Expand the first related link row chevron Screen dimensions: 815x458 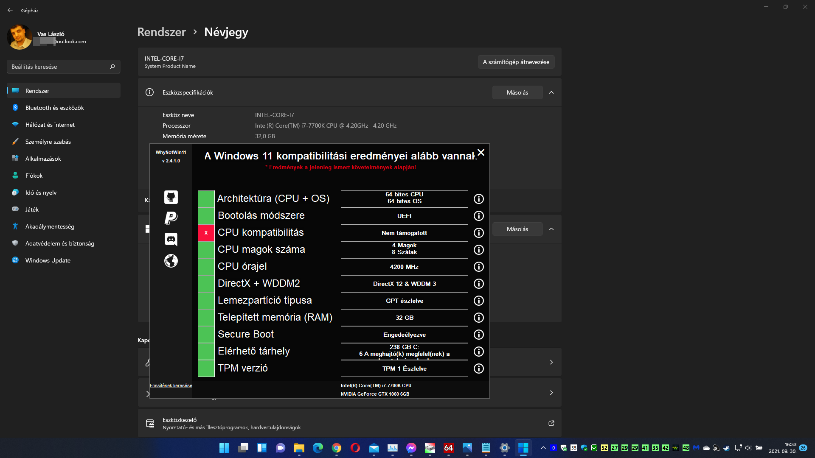tap(551, 362)
